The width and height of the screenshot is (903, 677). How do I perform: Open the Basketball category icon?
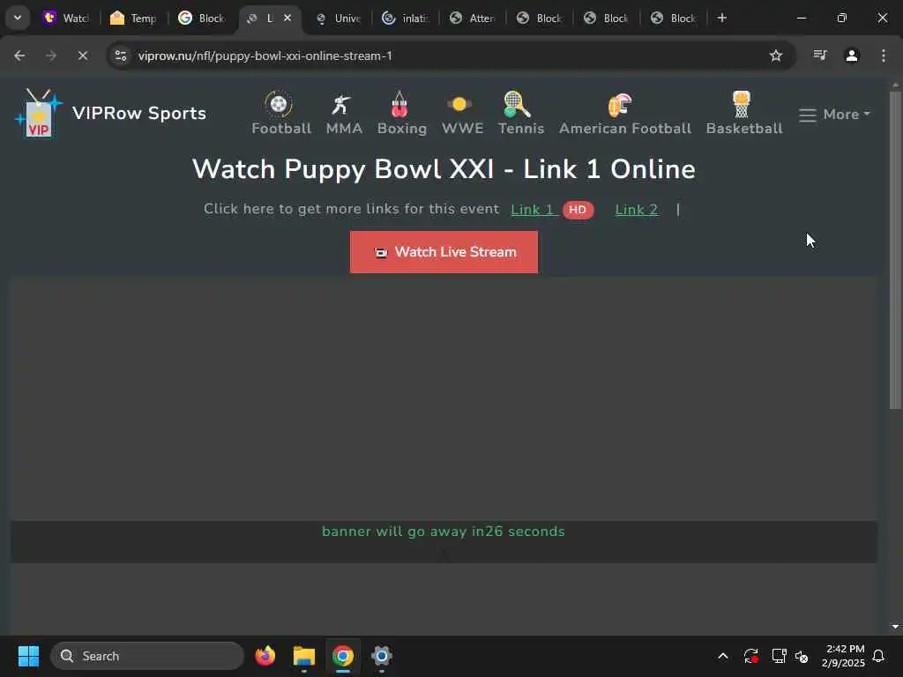(x=742, y=104)
